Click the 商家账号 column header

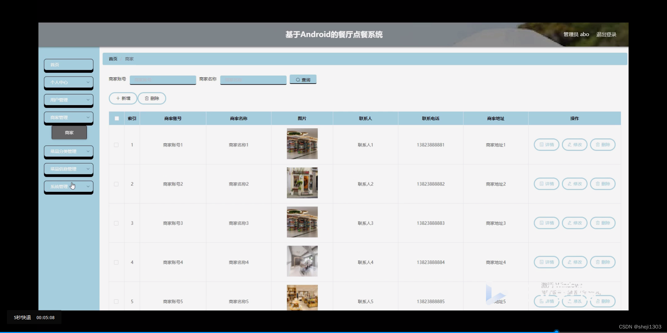[173, 119]
